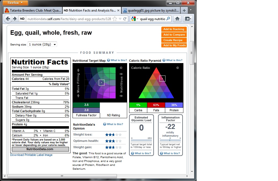Click the green 2.5 Fullness Factor bar
Viewport: 278px width, 181px height.
click(86, 105)
